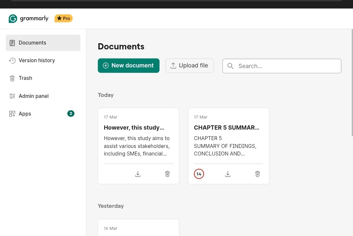Click the Today section heading

point(106,95)
